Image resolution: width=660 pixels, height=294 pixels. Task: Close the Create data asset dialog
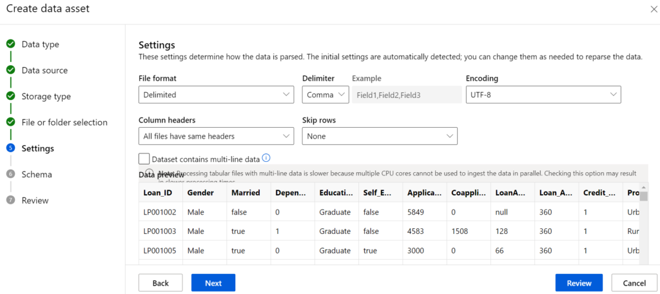click(654, 9)
